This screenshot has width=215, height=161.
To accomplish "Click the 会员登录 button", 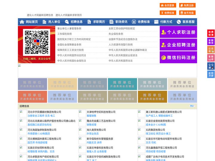I will 168,5.
